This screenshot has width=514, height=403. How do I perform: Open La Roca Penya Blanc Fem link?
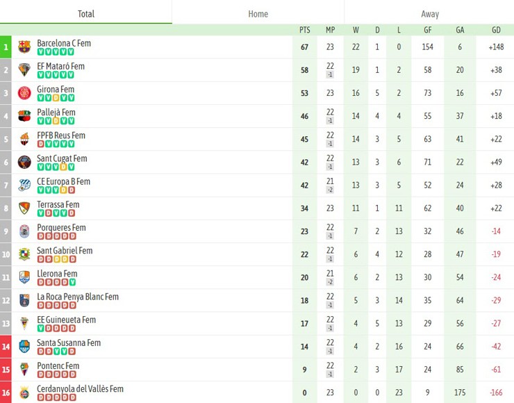pos(78,297)
